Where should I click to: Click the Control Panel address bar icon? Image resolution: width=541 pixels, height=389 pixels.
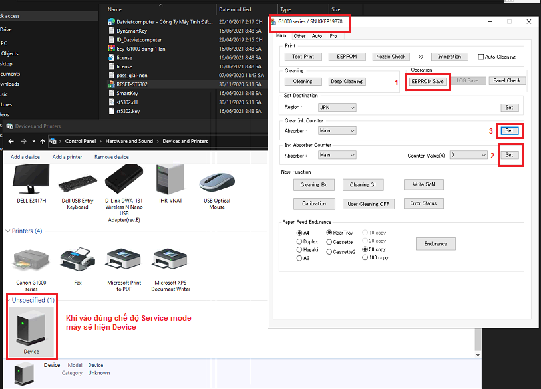coord(53,141)
